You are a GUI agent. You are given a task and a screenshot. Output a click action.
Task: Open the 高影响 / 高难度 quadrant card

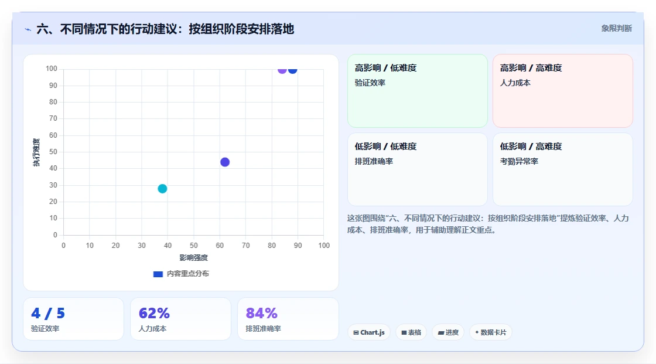point(563,90)
